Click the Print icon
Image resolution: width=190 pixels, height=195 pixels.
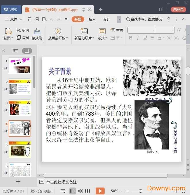pyautogui.click(x=37, y=19)
